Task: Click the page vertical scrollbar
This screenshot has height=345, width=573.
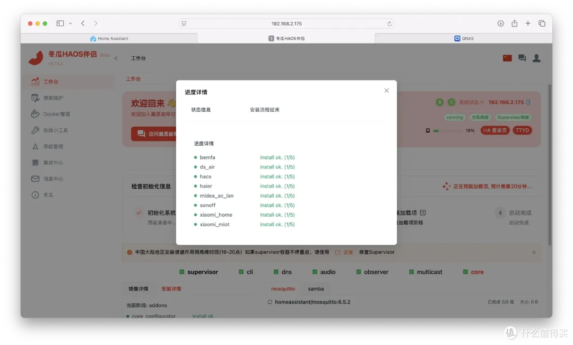Action: click(x=550, y=165)
